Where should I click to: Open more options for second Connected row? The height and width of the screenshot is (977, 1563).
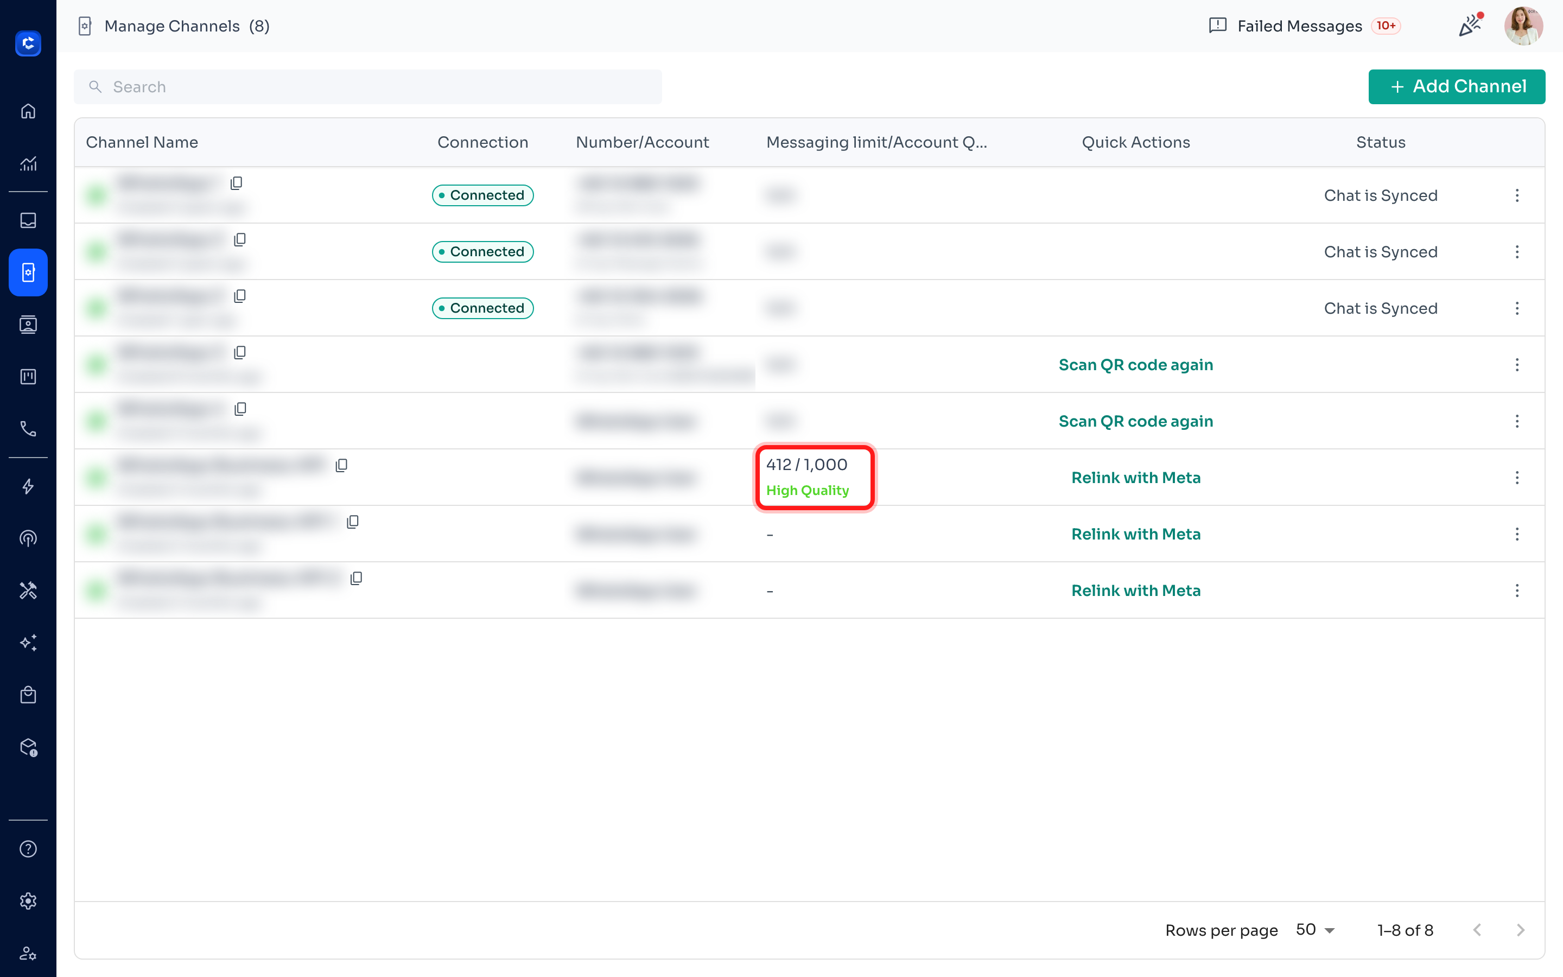(x=1517, y=251)
